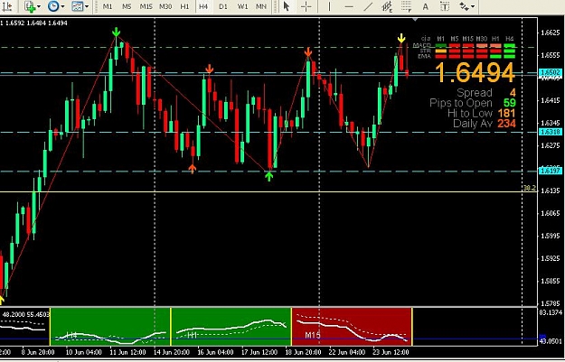Switch toolbar timeframe to M15
Viewport: 565px width, 362px height.
click(x=146, y=6)
